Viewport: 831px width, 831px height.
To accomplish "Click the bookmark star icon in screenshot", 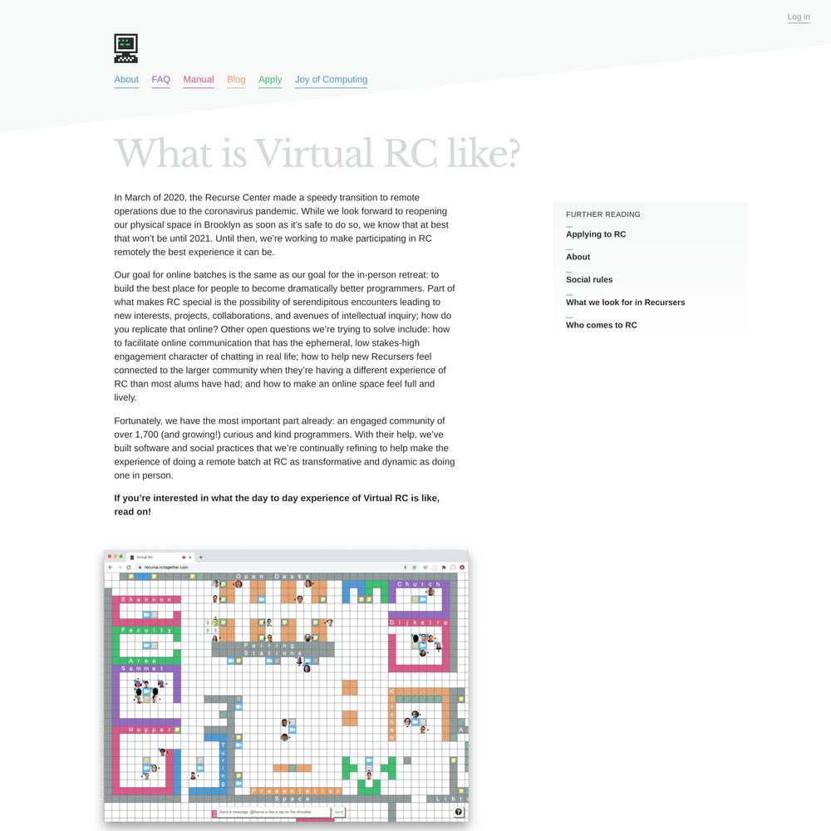I will tap(415, 567).
